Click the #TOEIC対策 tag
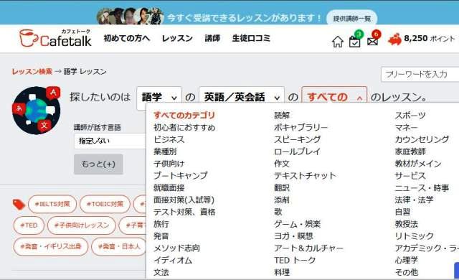 pyautogui.click(x=105, y=204)
